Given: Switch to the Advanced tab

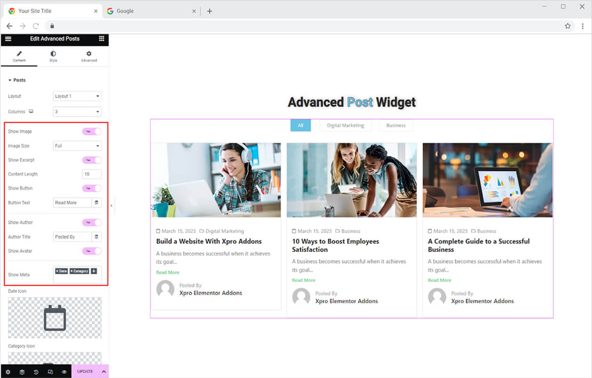Looking at the screenshot, I should point(89,56).
